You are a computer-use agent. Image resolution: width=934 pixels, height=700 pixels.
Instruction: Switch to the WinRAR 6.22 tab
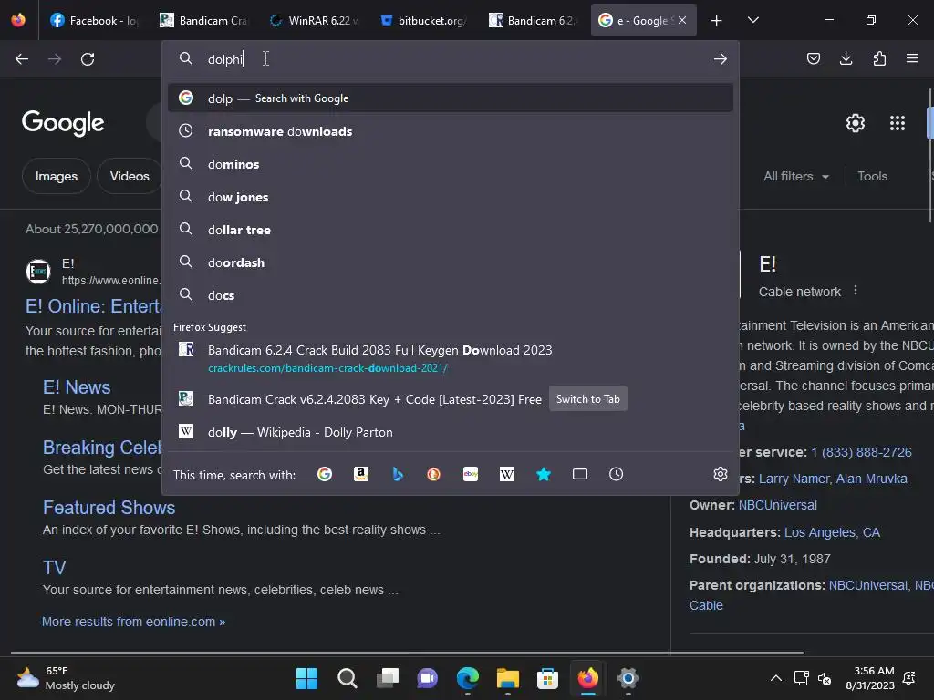pyautogui.click(x=314, y=21)
